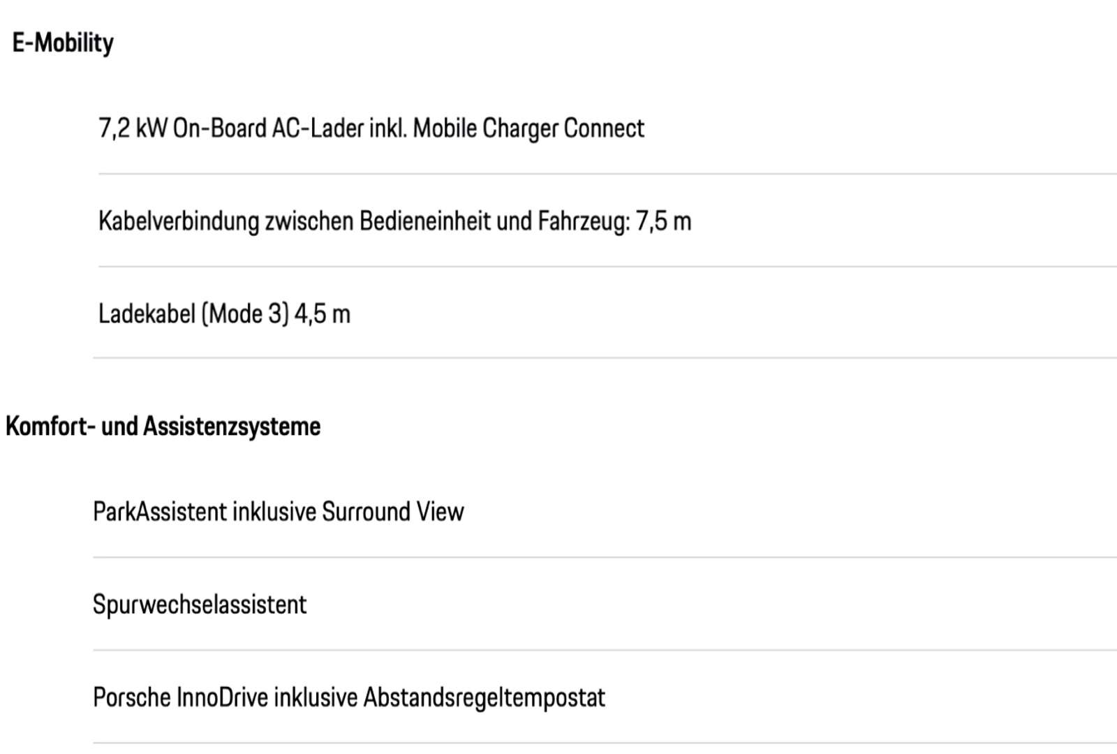Select the Ladekabel (Mode 3) 4,5 m entry
Screen dimensions: 1117x754
(x=224, y=314)
